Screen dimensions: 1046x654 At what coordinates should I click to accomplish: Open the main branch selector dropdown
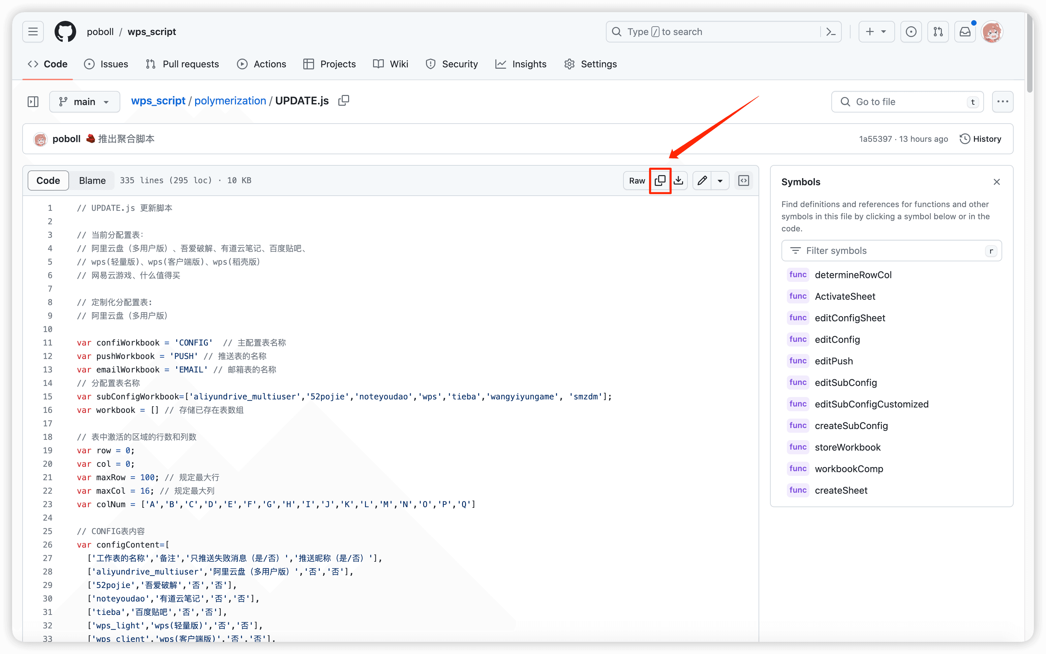pos(84,102)
